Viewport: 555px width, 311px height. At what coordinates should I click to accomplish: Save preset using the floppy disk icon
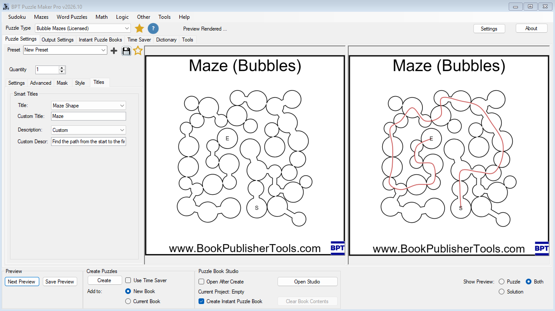126,51
